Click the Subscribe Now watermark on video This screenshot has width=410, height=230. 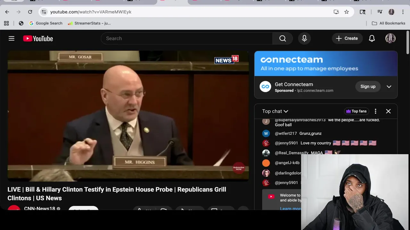click(x=239, y=168)
